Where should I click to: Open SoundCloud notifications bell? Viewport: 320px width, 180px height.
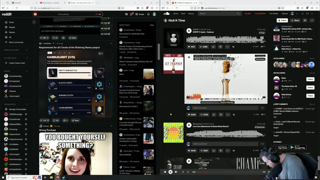(302, 13)
